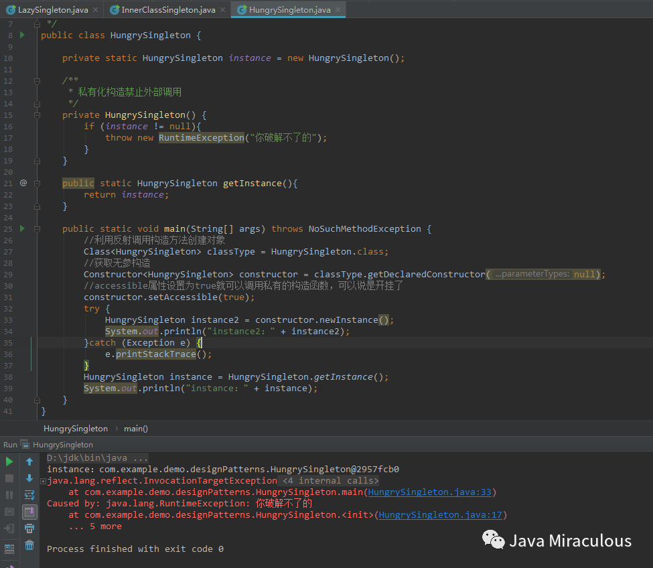
Task: Click RuntimeException on line 17
Action: click(201, 137)
